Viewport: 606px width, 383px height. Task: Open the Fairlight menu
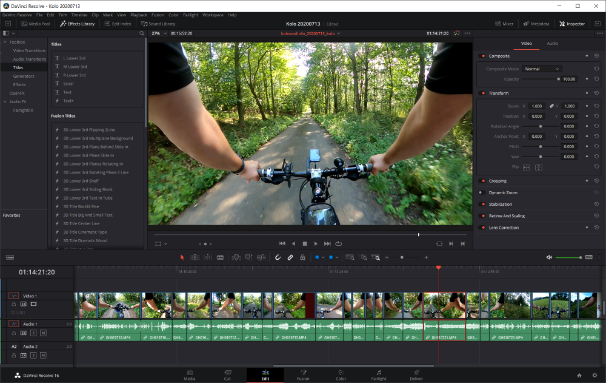coord(190,15)
